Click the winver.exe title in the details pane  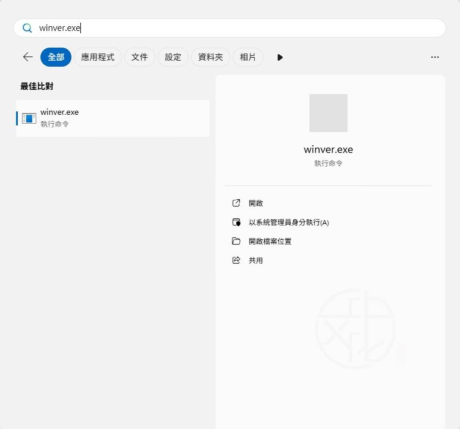tap(328, 149)
